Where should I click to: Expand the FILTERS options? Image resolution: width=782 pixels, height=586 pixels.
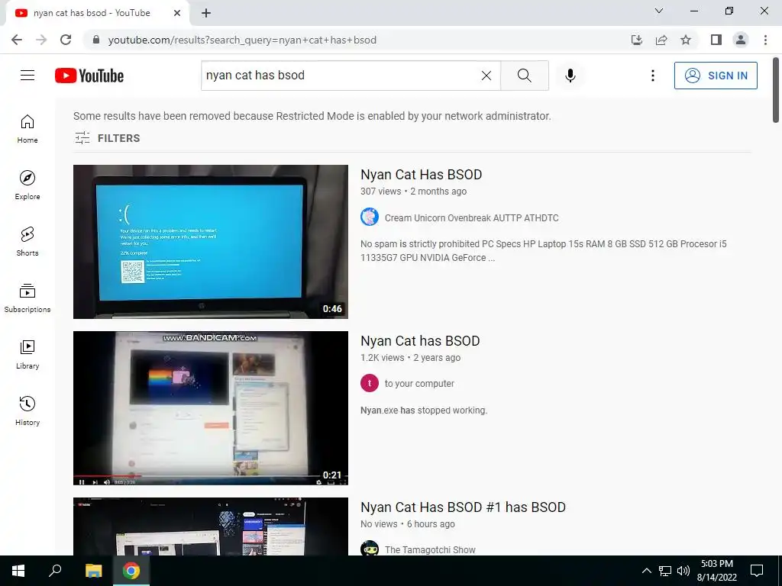coord(107,138)
